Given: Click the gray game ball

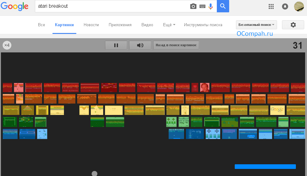Looking at the screenshot, I should tap(95, 174).
